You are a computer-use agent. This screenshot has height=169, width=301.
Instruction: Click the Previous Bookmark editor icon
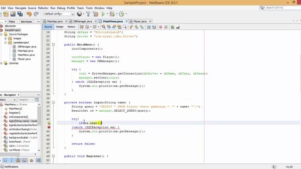[x=131, y=27]
